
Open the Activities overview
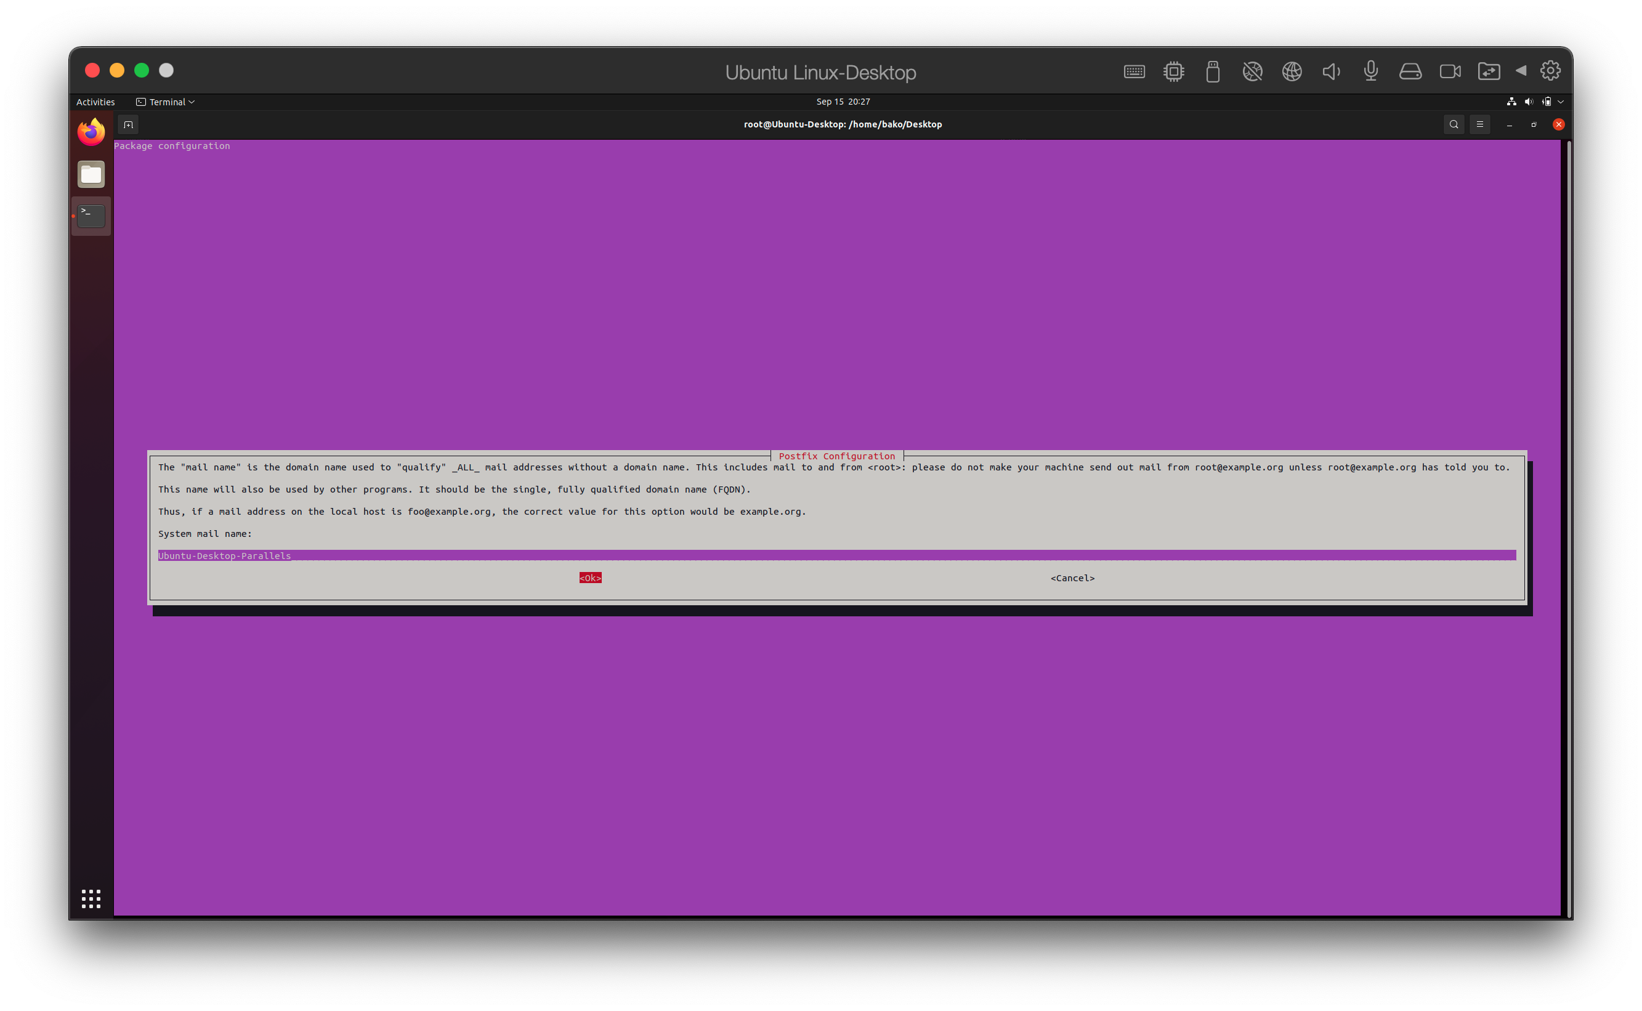pyautogui.click(x=95, y=102)
